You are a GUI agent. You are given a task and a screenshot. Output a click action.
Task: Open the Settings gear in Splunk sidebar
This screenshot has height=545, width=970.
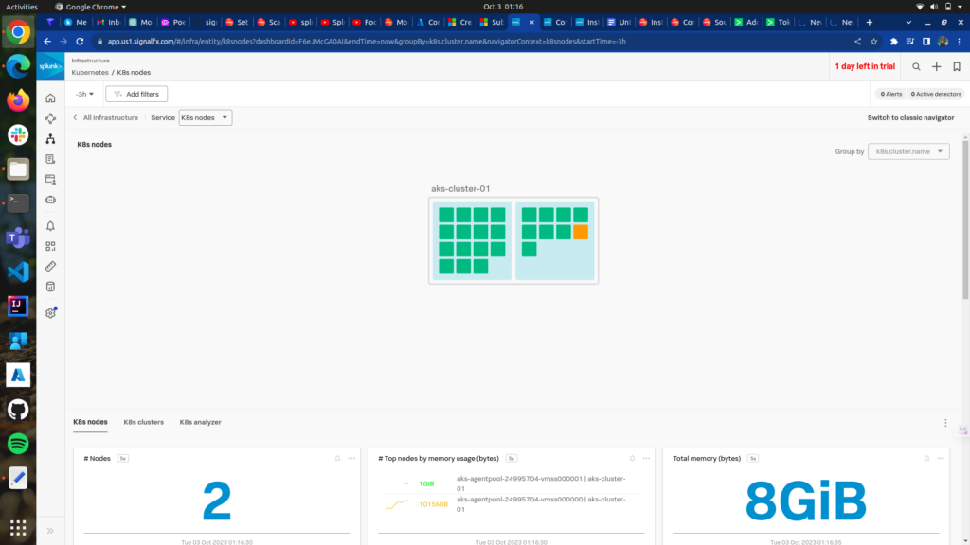[x=50, y=313]
